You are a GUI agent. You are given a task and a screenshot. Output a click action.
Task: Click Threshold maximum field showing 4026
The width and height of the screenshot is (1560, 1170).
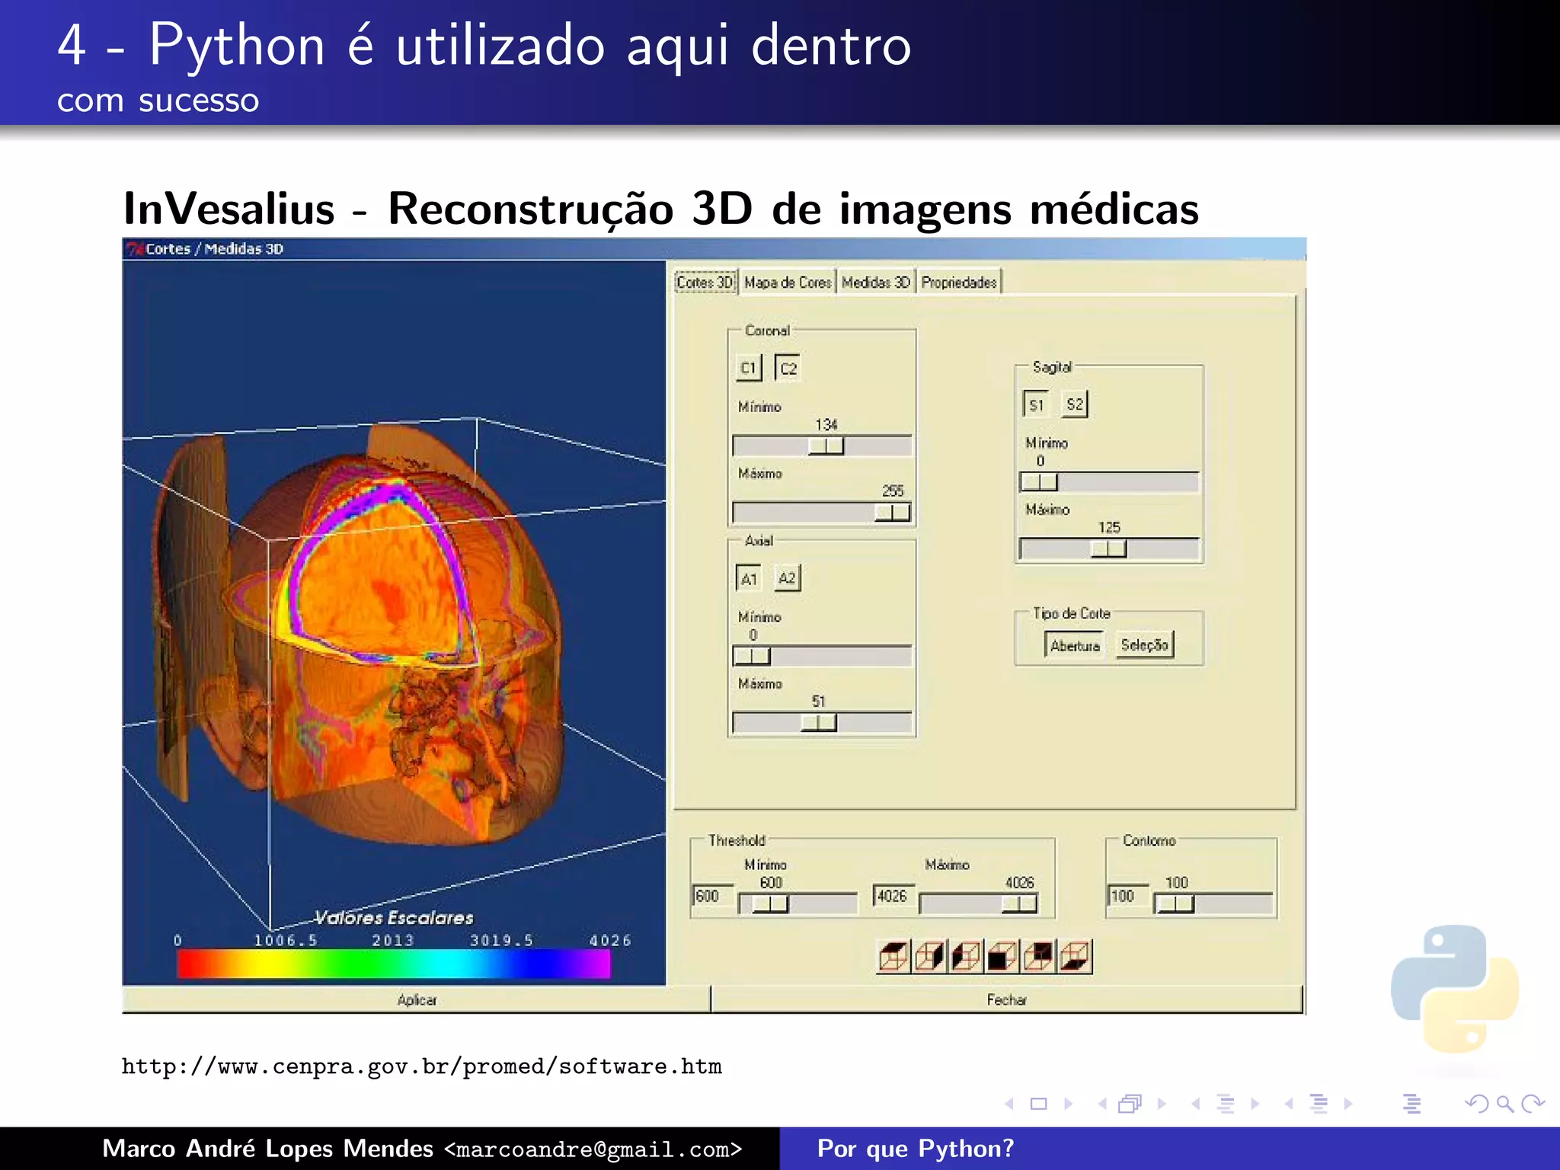(893, 896)
